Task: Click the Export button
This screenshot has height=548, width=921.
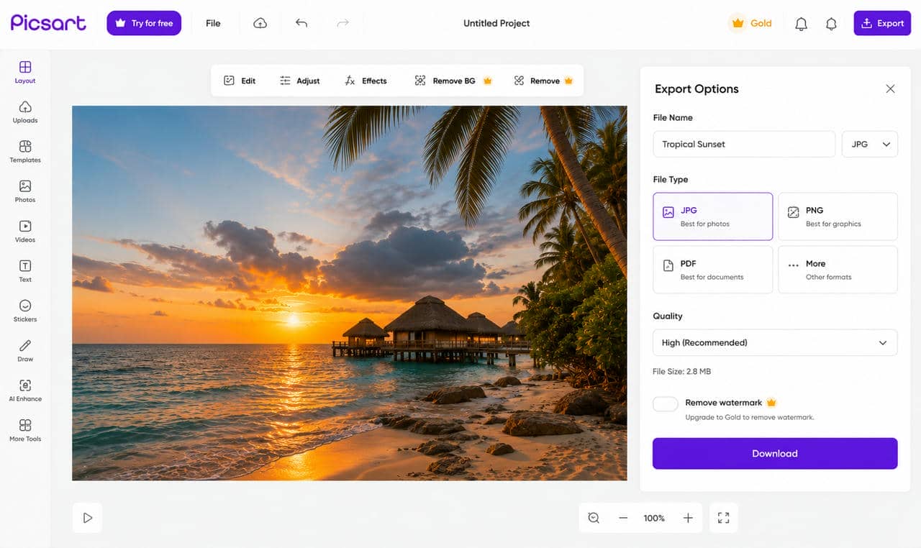Action: point(882,23)
